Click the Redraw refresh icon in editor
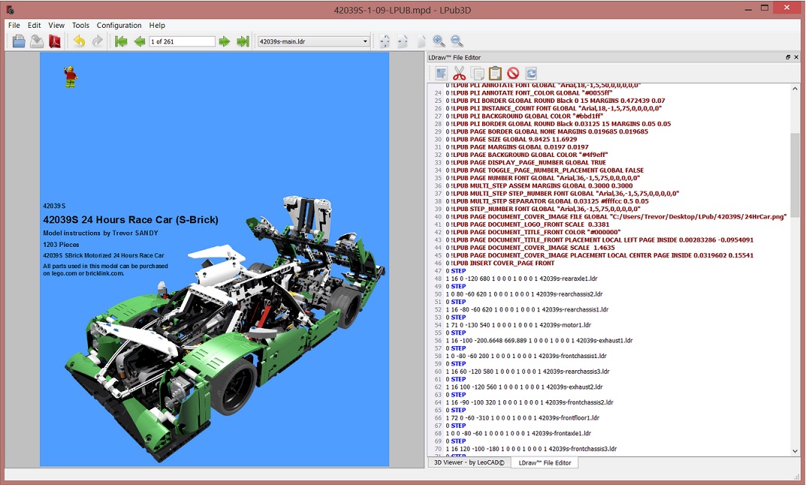The height and width of the screenshot is (485, 806). [x=531, y=73]
